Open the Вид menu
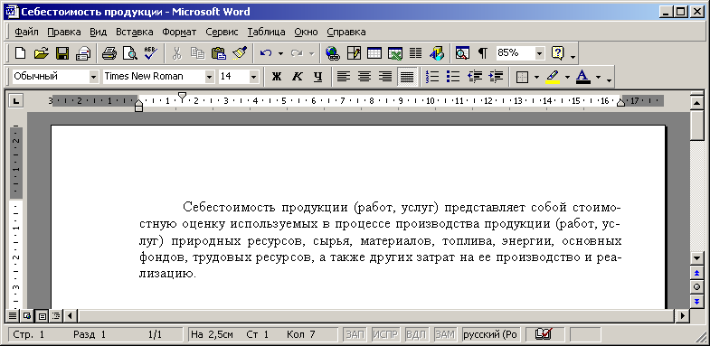The image size is (710, 346). 99,32
